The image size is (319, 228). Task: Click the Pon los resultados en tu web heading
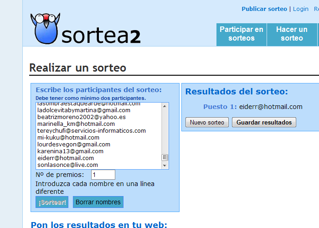tap(99, 224)
